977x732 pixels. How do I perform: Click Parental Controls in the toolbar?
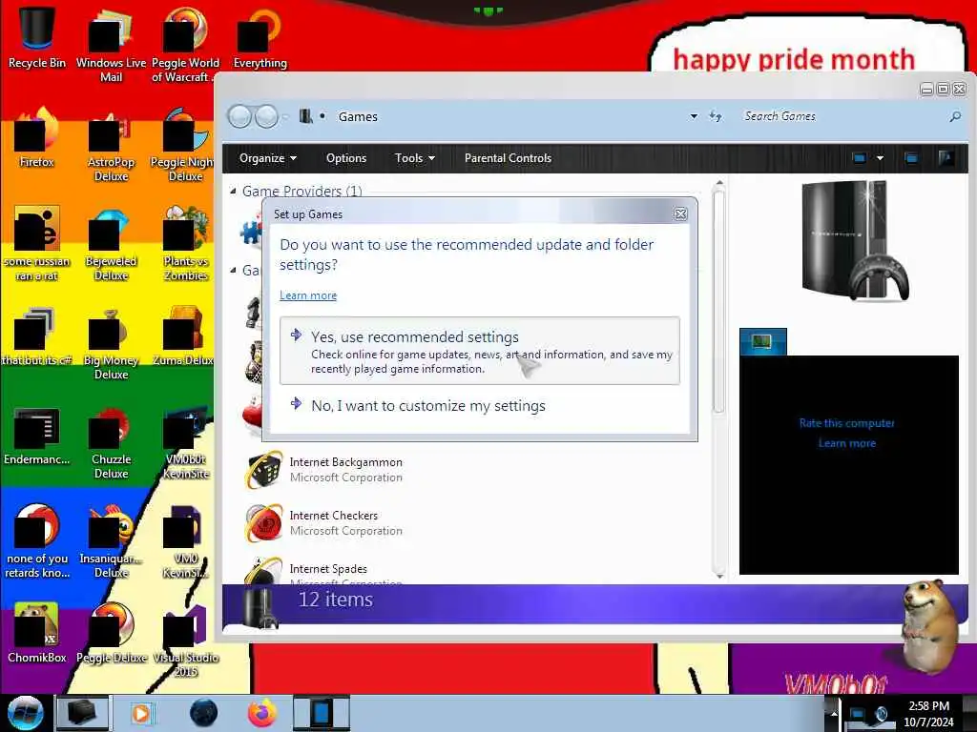(508, 158)
